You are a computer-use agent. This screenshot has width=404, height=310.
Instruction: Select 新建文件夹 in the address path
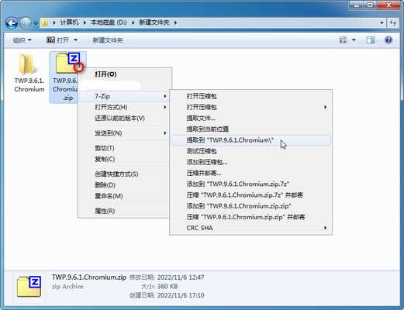click(x=154, y=22)
